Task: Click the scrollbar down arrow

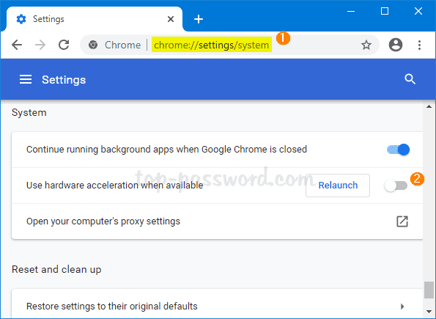Action: [x=429, y=312]
